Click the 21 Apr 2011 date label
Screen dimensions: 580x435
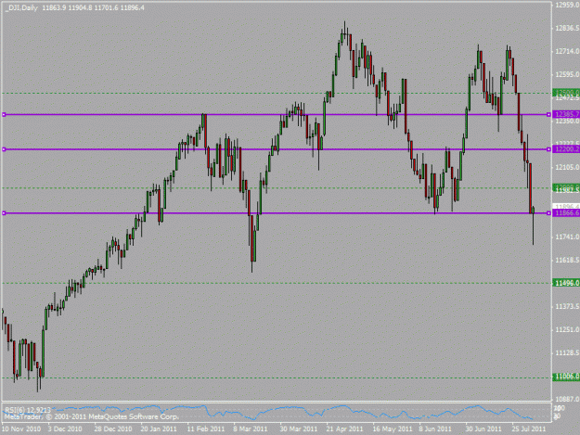[344, 429]
